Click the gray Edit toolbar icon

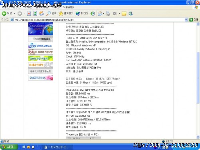pyautogui.click(x=115, y=13)
